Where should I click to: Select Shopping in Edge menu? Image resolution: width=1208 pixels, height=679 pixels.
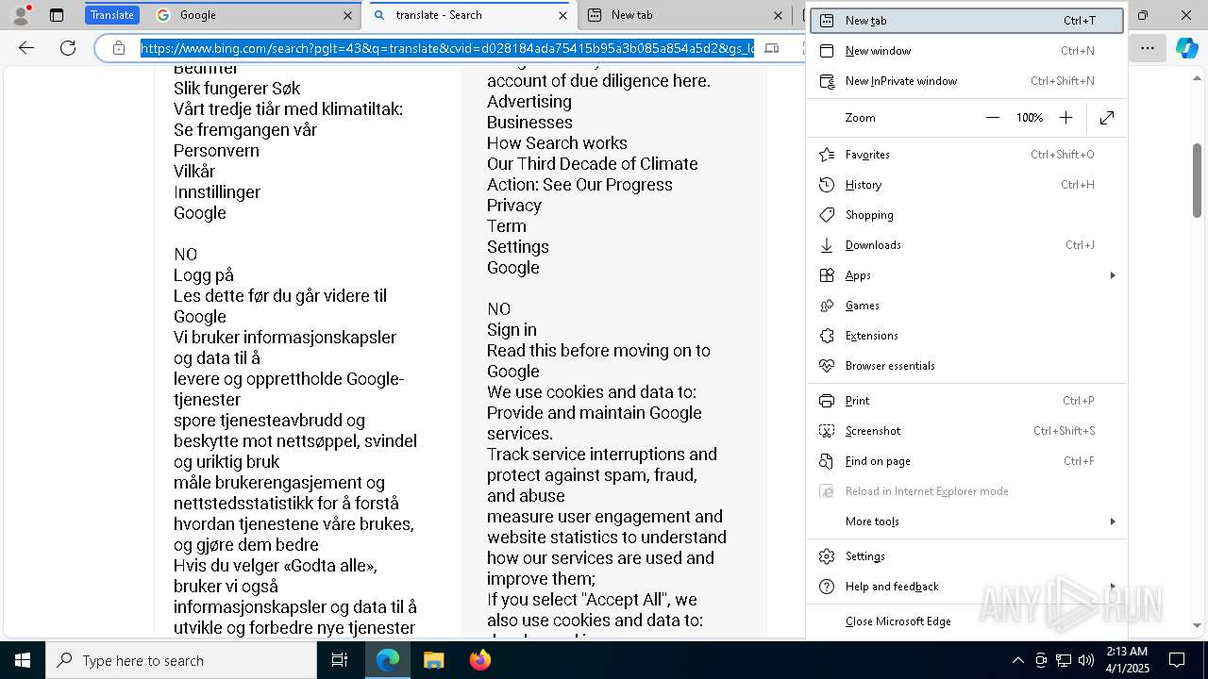967,215
